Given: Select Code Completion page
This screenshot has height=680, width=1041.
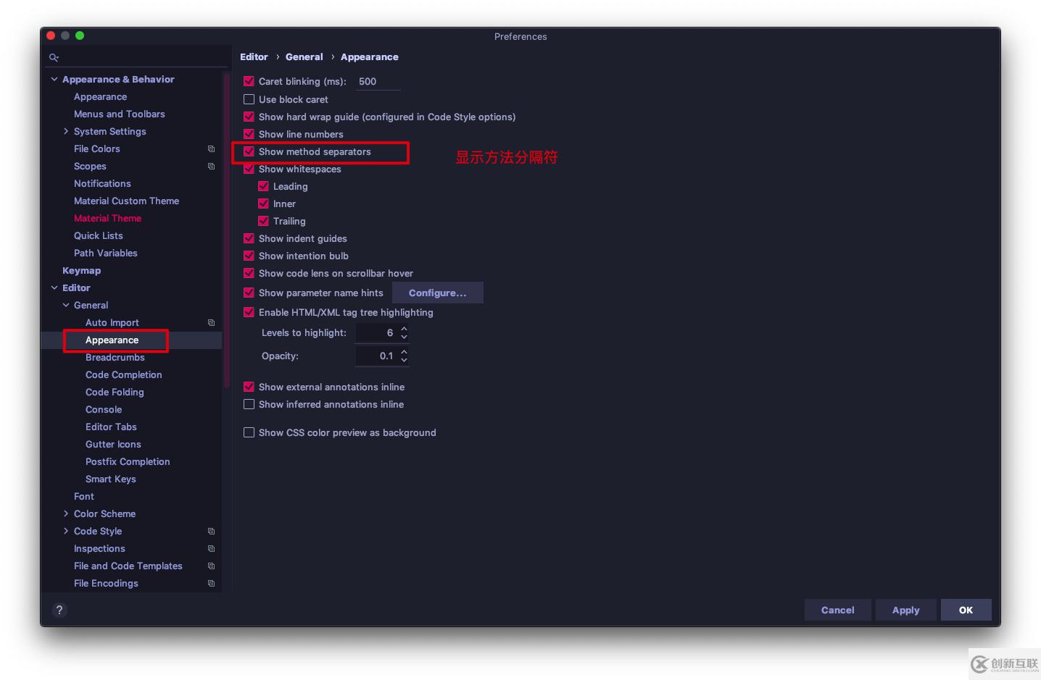Looking at the screenshot, I should tap(124, 374).
